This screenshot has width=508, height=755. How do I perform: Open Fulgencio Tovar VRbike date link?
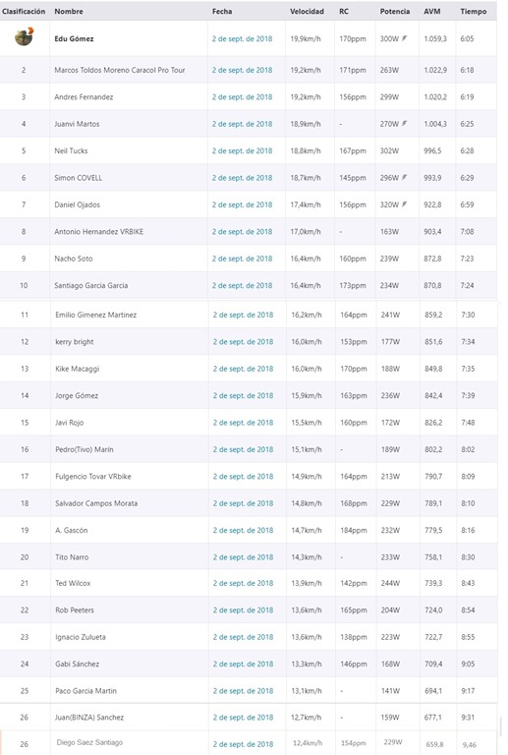point(243,477)
